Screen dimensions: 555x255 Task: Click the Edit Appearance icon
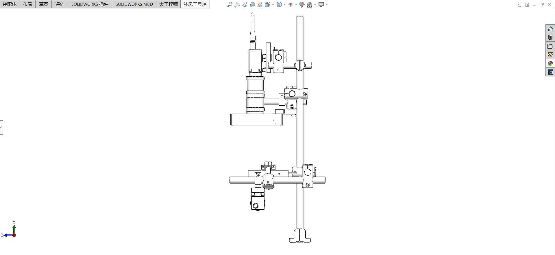tap(302, 5)
